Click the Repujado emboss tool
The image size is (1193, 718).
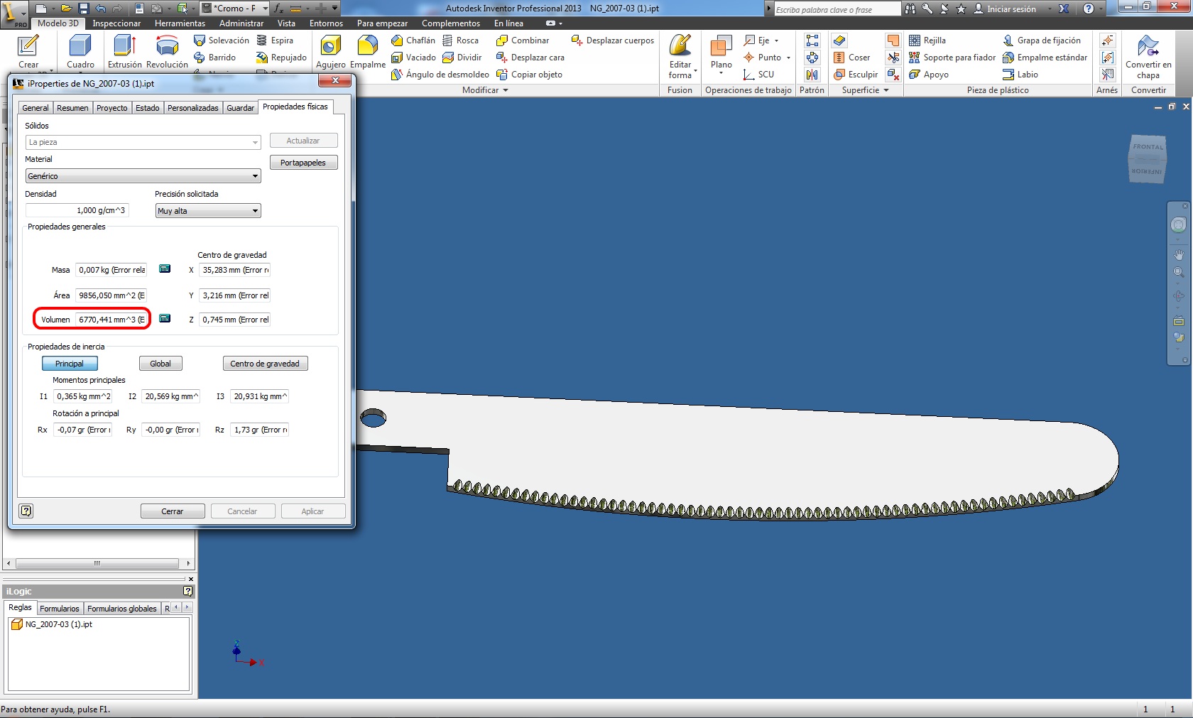(281, 58)
